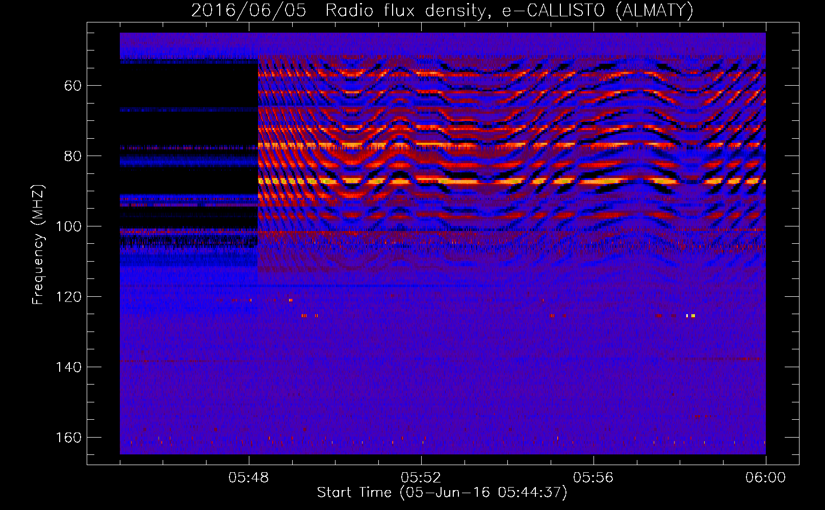
Task: Click the Frequency (MHZ) axis label
Action: click(38, 244)
